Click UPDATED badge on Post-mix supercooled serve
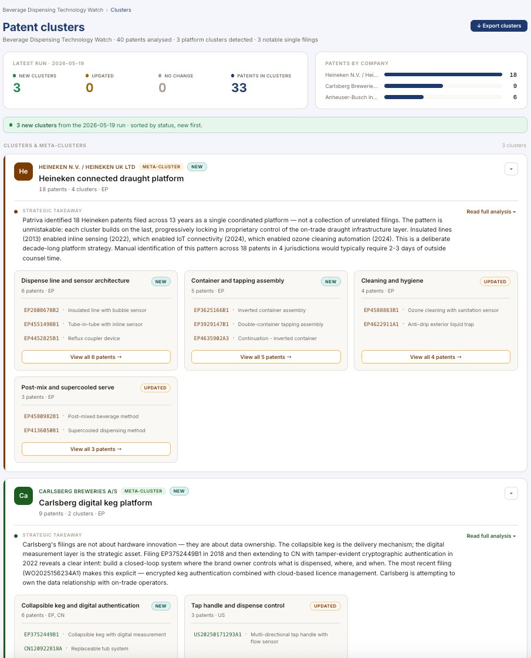Screen dimensions: 531x658 [x=155, y=388]
